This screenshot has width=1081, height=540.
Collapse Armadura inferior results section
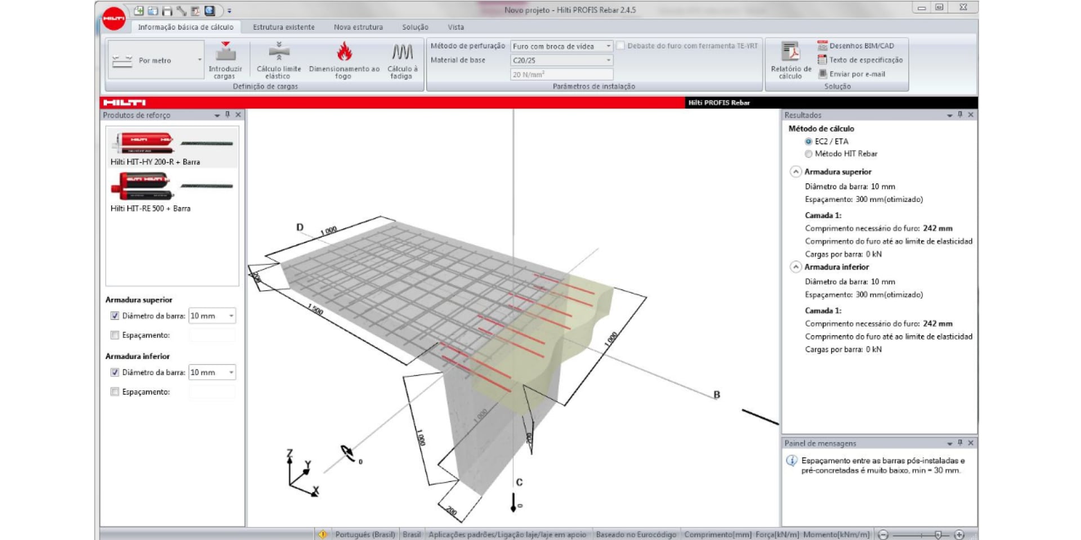(796, 267)
